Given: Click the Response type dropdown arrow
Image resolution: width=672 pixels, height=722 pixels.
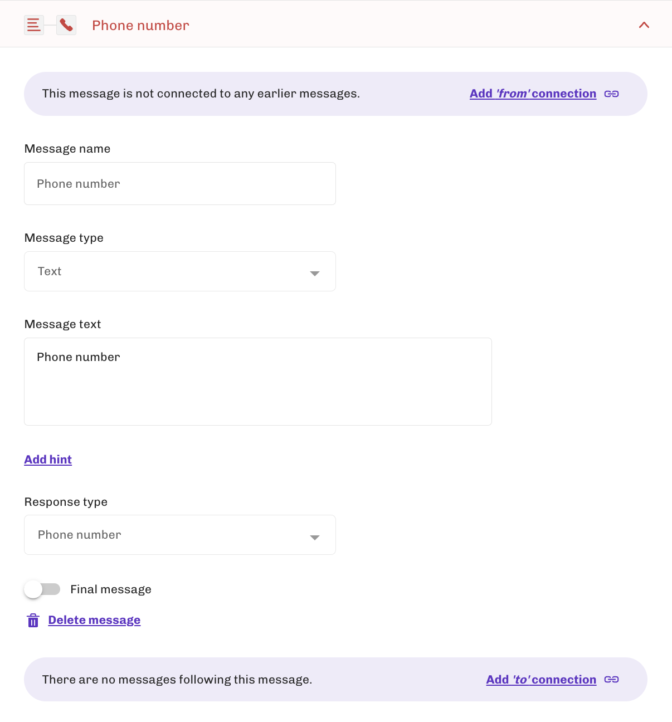Looking at the screenshot, I should pyautogui.click(x=315, y=538).
